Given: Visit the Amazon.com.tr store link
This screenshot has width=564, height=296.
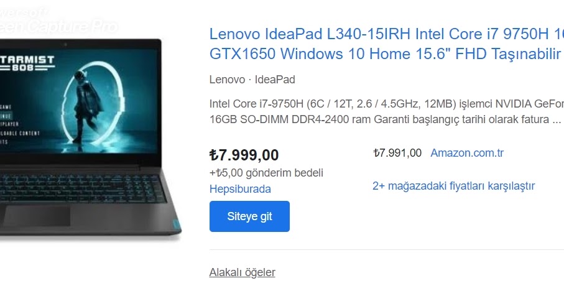Looking at the screenshot, I should click(x=467, y=153).
